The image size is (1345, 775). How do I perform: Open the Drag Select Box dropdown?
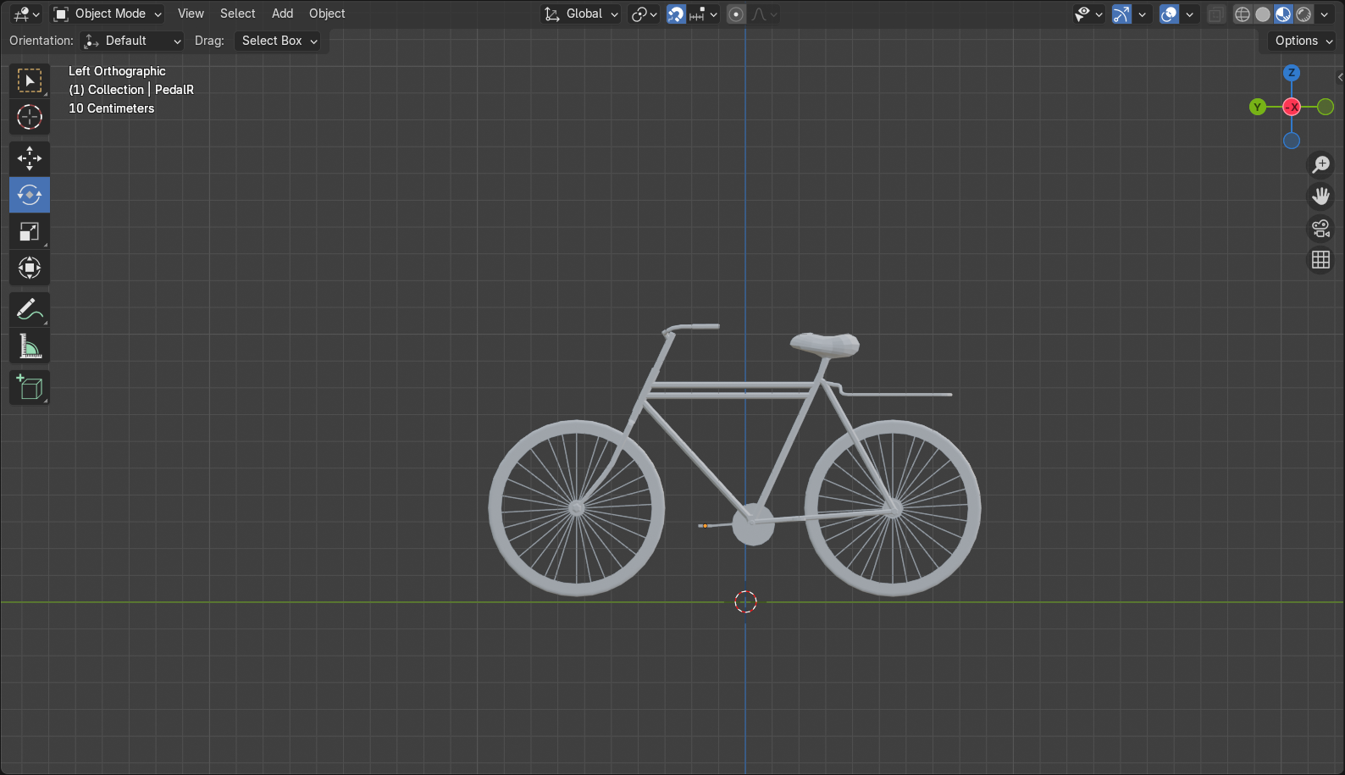(278, 41)
